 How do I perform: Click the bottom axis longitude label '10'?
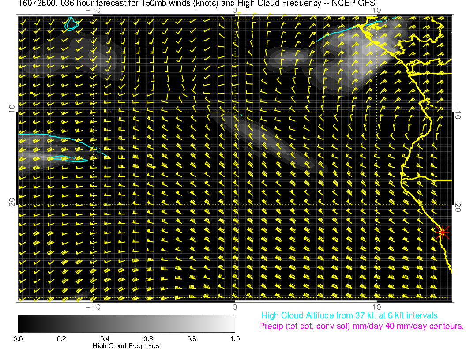click(376, 307)
